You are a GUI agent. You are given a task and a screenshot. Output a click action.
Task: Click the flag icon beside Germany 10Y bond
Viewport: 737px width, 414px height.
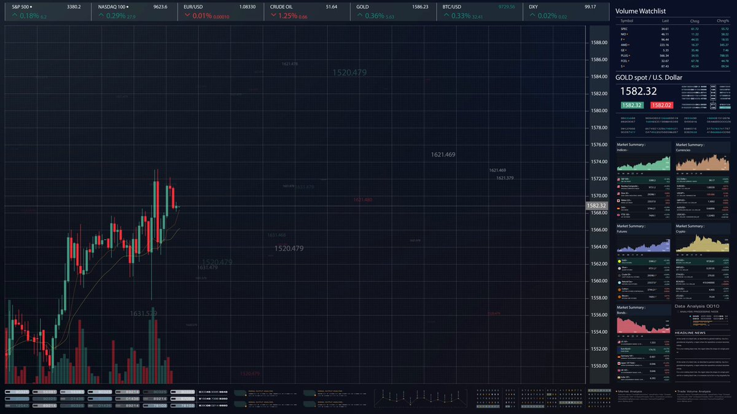[x=619, y=356]
